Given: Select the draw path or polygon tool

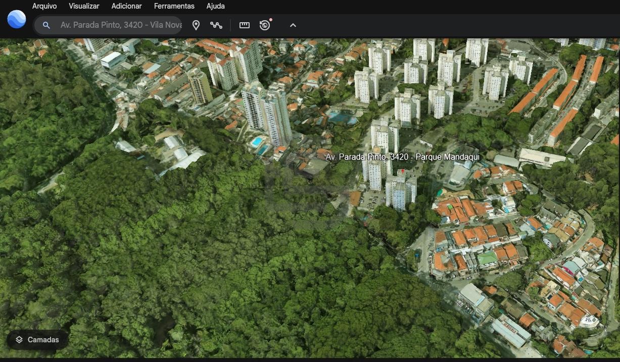Looking at the screenshot, I should pyautogui.click(x=216, y=25).
